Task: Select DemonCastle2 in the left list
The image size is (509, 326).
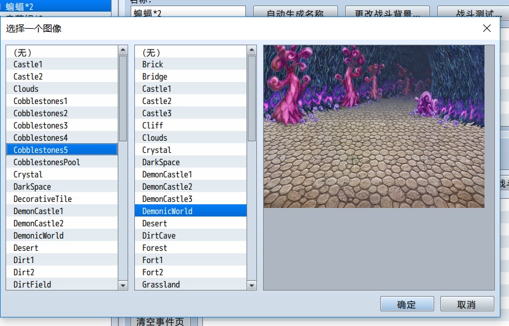Action: click(x=62, y=223)
